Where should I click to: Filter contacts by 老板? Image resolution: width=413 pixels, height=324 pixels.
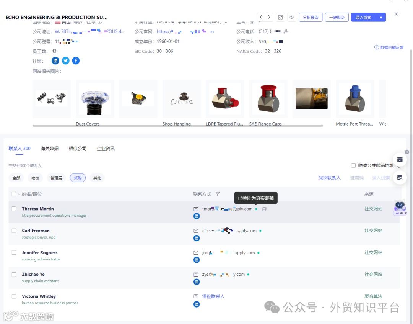tap(35, 178)
